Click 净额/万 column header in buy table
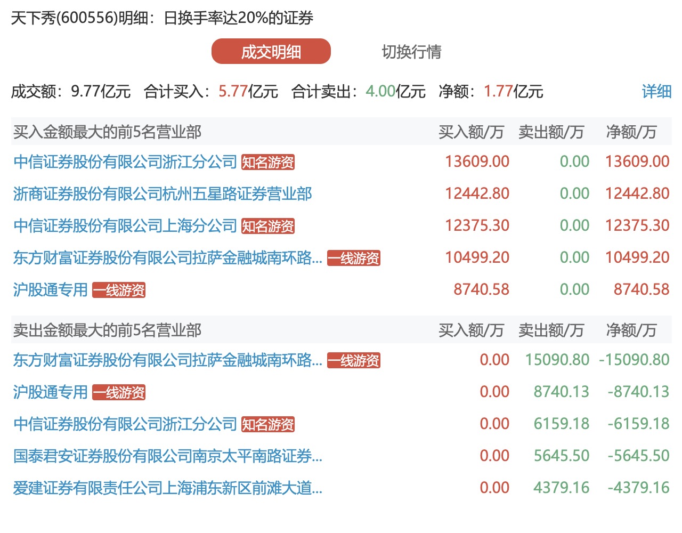This screenshot has height=533, width=682. (x=631, y=132)
